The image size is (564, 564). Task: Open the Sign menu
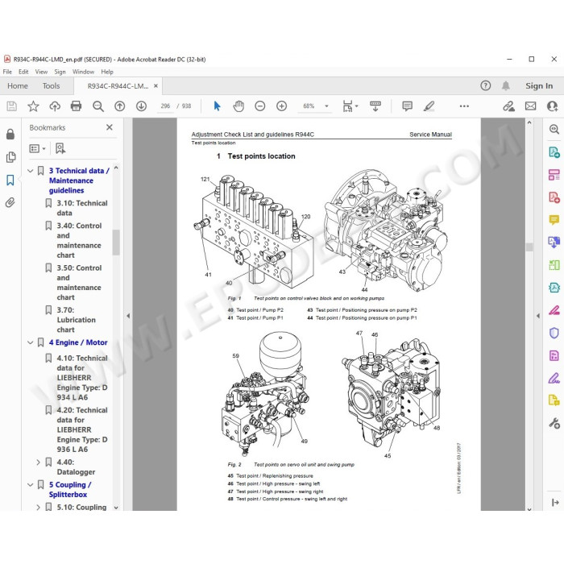[60, 72]
